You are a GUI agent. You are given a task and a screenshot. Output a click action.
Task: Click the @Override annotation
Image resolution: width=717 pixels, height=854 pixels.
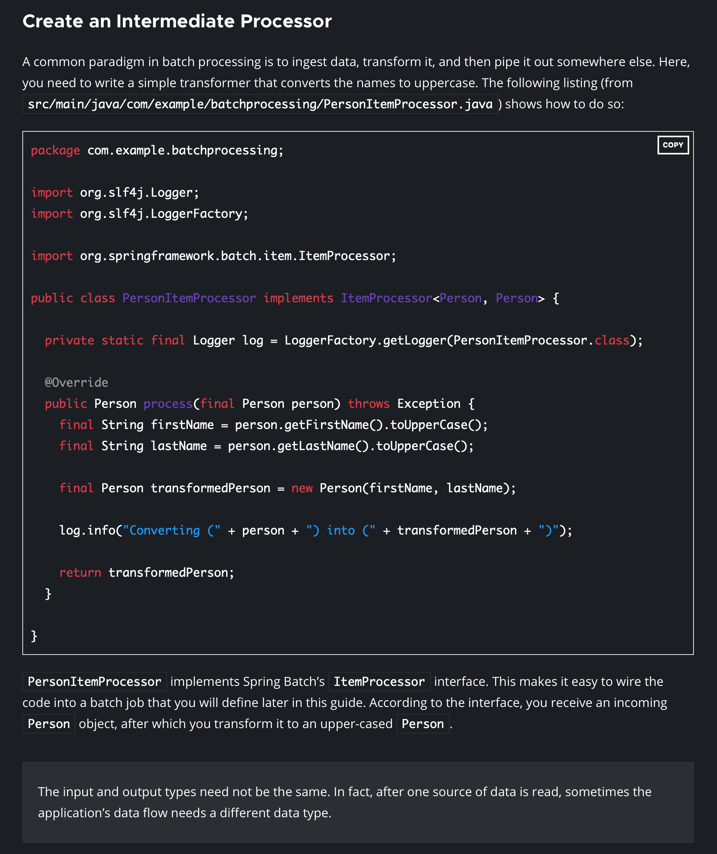[x=76, y=382]
